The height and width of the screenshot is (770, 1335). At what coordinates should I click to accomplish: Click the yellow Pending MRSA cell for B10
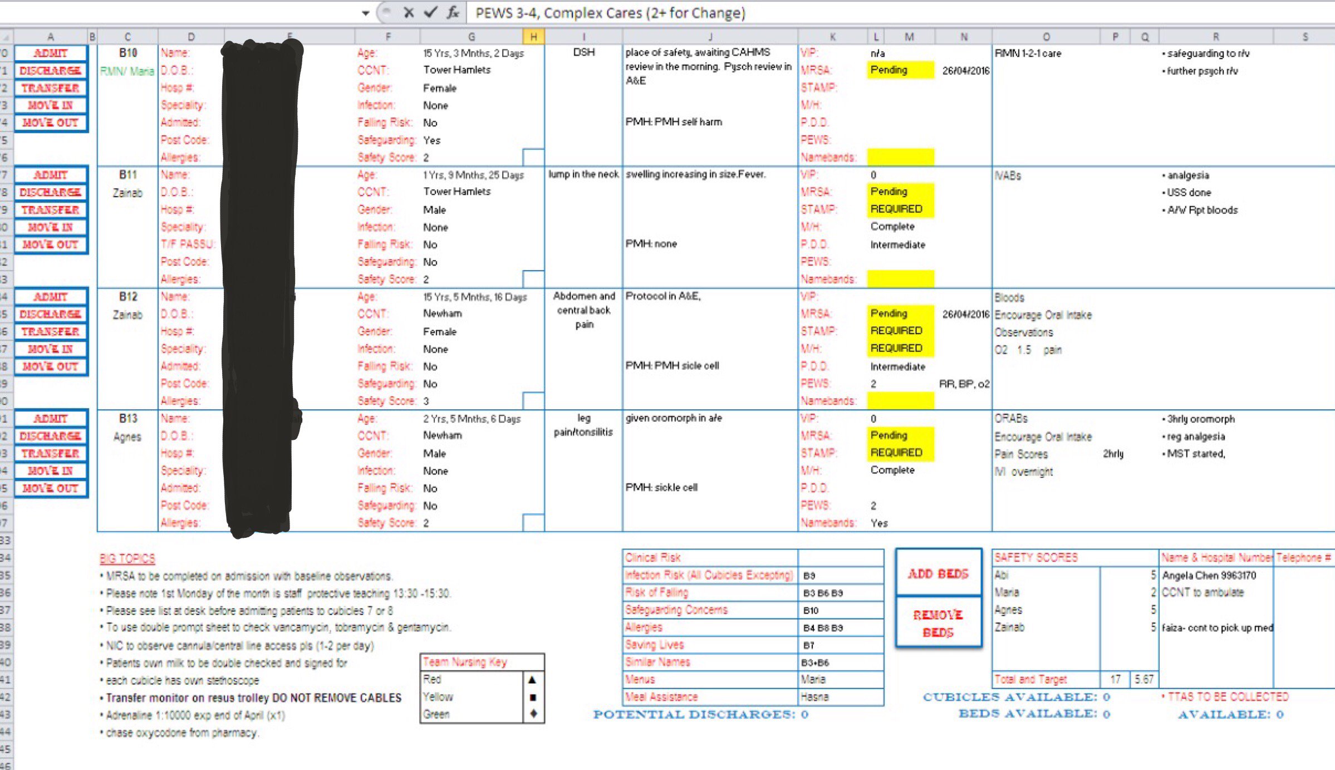tap(900, 70)
